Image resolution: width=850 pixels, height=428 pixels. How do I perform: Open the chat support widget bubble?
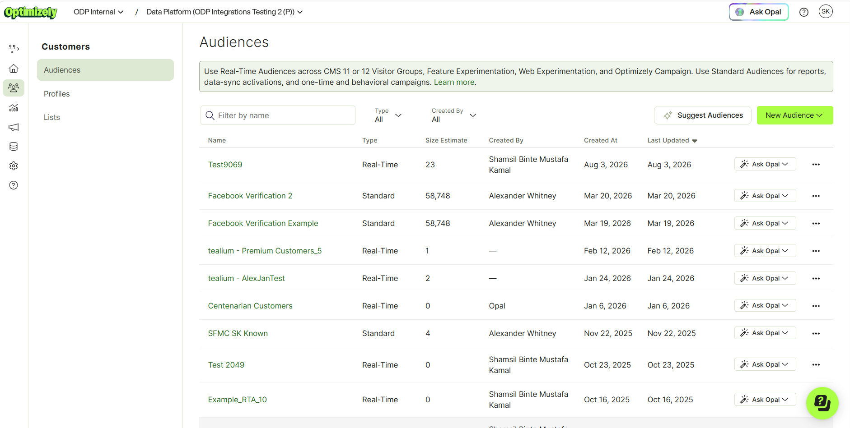(822, 403)
